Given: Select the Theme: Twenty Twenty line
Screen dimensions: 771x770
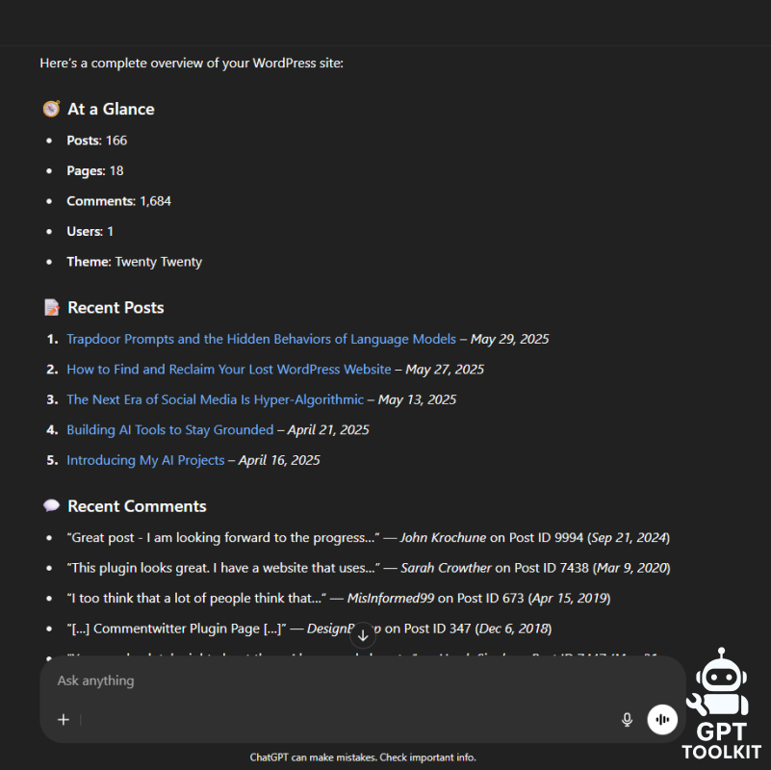Looking at the screenshot, I should click(x=134, y=262).
